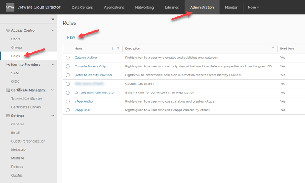Select the Administration tab
Viewport: 305px width, 183px height.
pyautogui.click(x=202, y=7)
